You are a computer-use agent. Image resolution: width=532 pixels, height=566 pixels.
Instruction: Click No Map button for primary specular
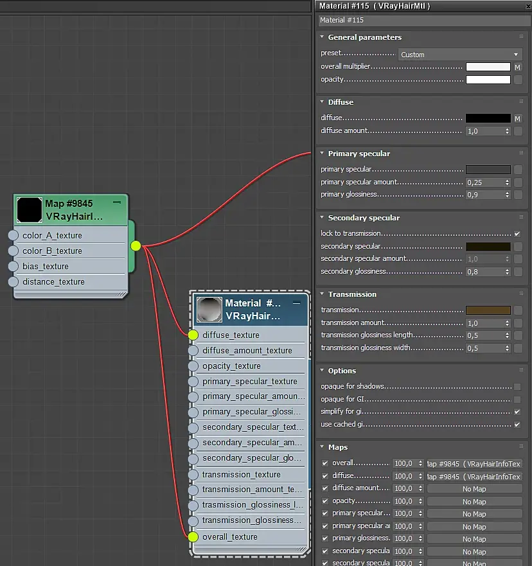pos(475,514)
